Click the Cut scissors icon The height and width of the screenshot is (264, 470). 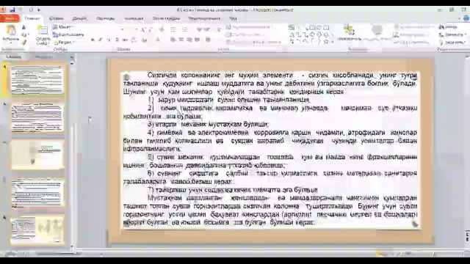point(24,28)
